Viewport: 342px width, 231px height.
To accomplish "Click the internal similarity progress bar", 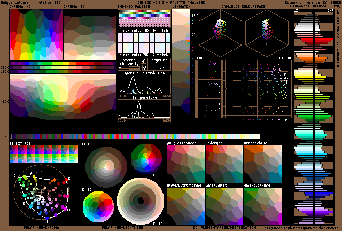I will tap(129, 68).
